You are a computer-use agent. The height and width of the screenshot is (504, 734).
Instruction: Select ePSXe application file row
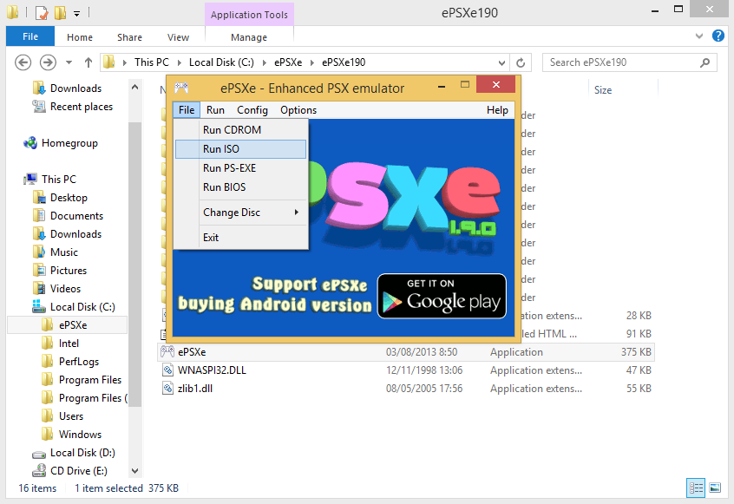[406, 352]
